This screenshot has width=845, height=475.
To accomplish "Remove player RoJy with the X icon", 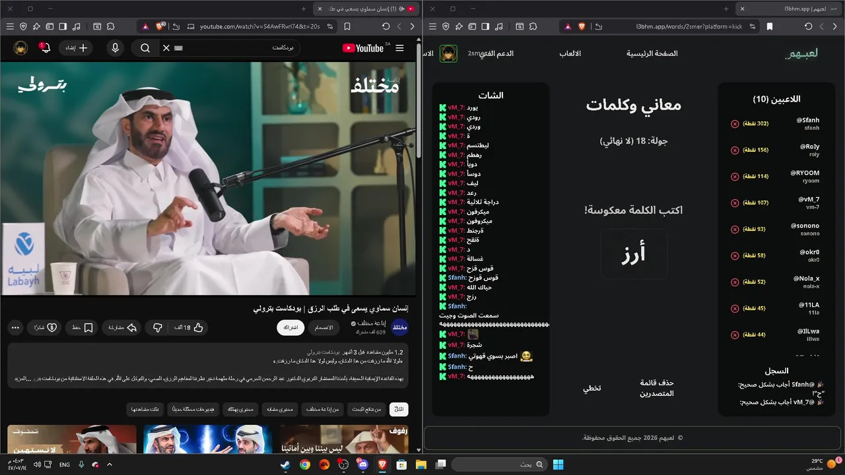I will (735, 150).
